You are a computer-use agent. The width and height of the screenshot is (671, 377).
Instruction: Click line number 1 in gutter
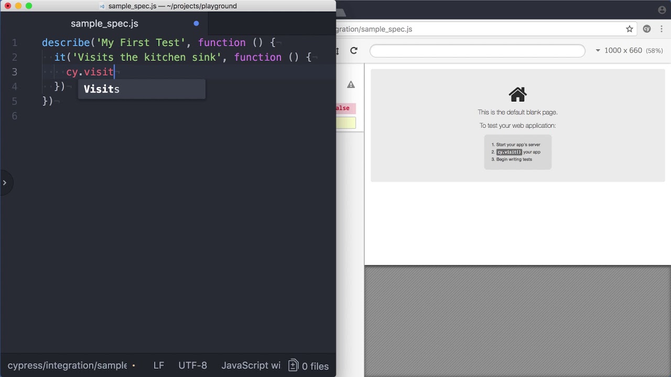coord(15,42)
